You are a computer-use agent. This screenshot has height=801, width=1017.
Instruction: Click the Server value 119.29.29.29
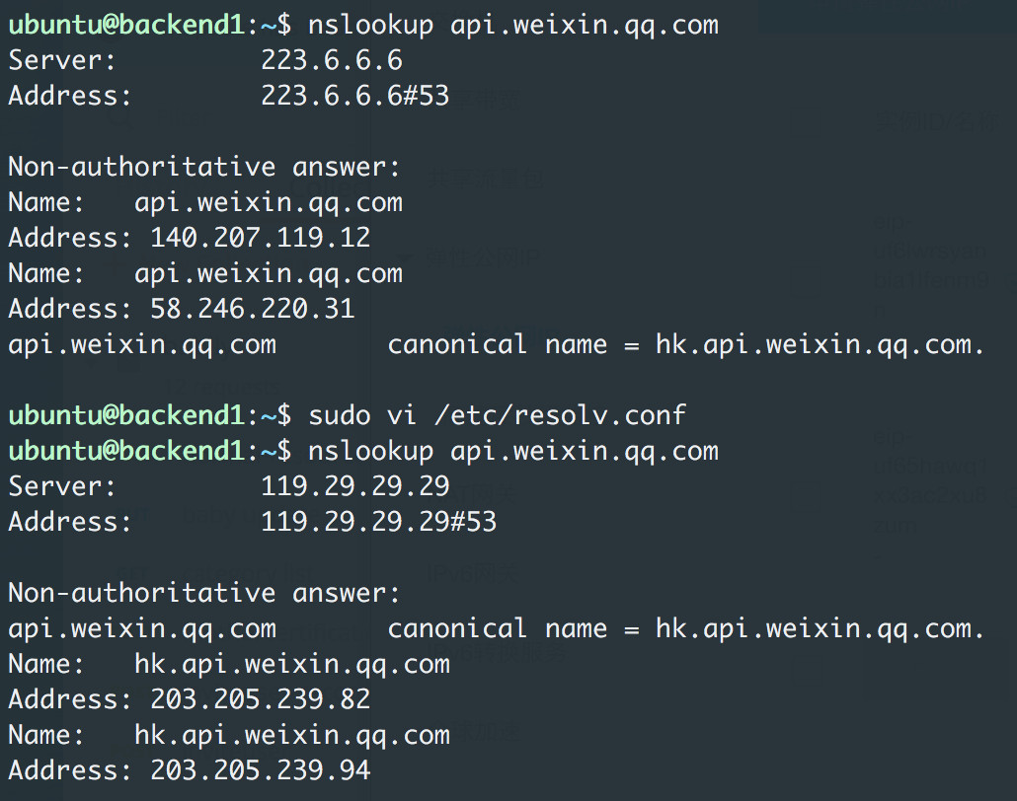(354, 486)
